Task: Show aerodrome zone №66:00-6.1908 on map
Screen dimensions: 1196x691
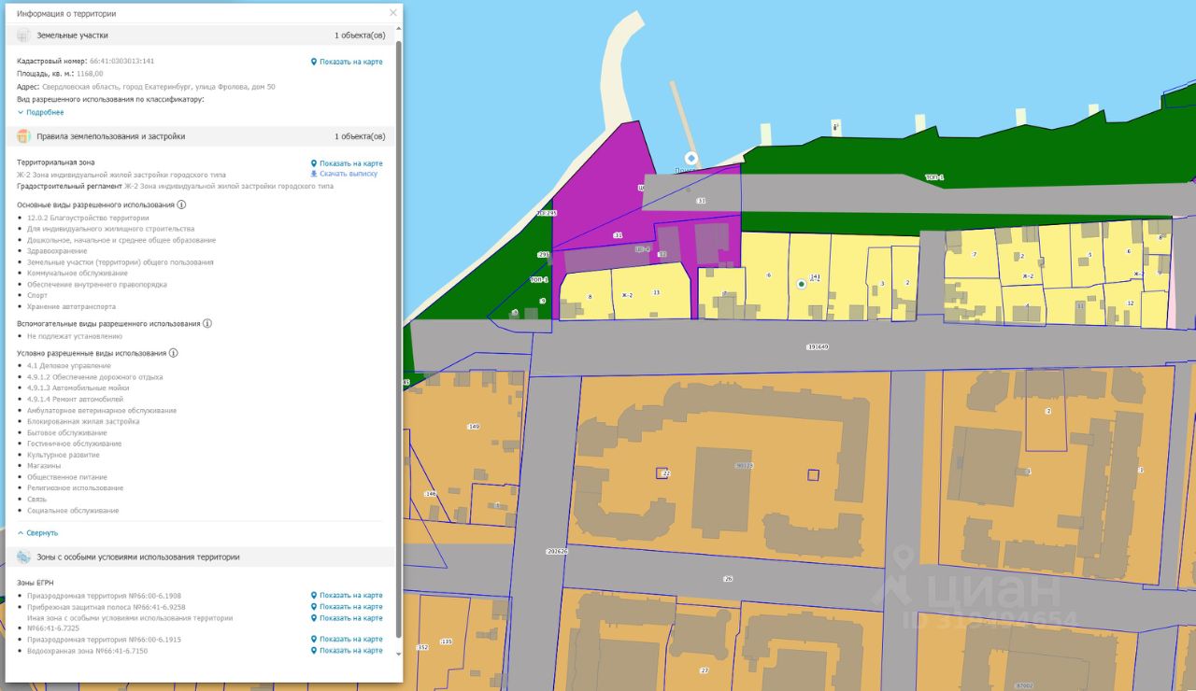Action: click(347, 595)
